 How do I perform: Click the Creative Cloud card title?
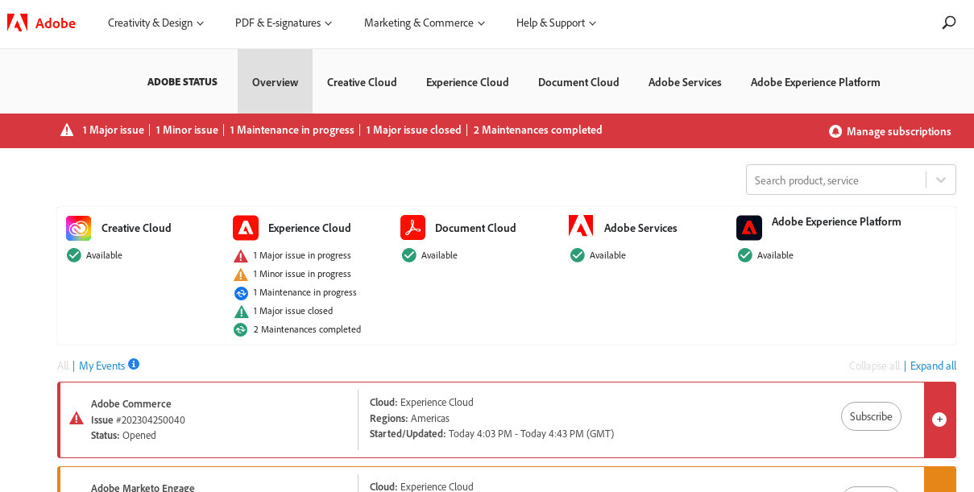point(136,228)
